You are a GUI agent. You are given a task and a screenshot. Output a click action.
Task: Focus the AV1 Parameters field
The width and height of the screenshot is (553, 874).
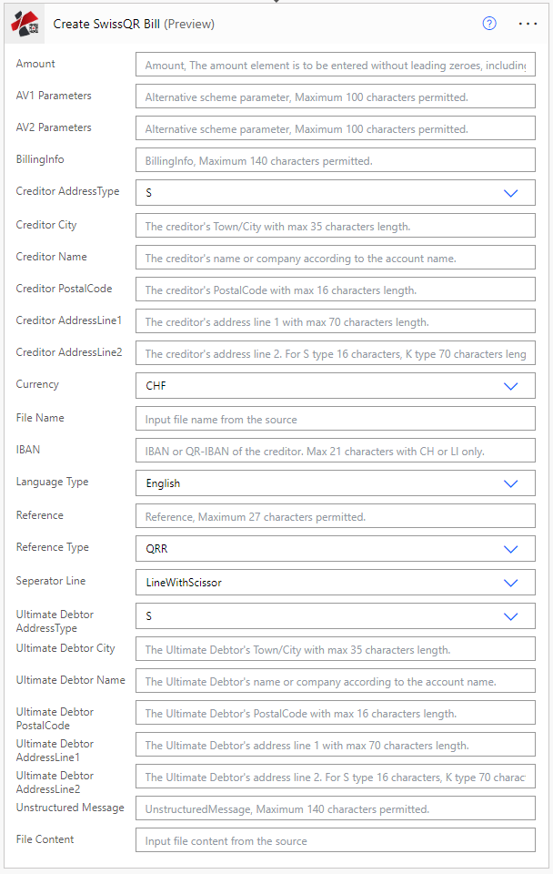click(x=335, y=97)
